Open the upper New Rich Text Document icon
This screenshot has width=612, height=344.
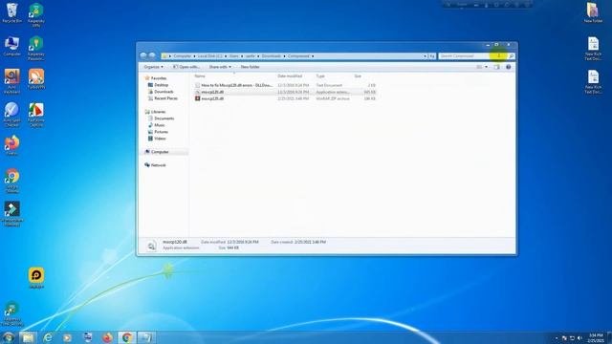pos(593,49)
